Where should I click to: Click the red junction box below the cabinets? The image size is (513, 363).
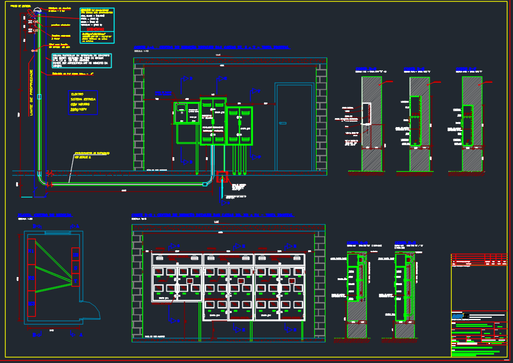[222, 178]
